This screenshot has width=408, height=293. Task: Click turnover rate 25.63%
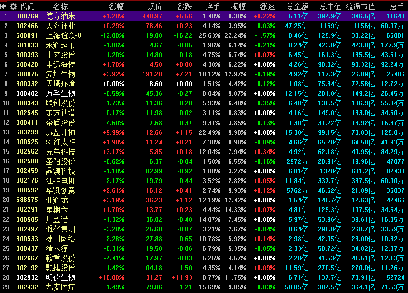click(x=210, y=35)
